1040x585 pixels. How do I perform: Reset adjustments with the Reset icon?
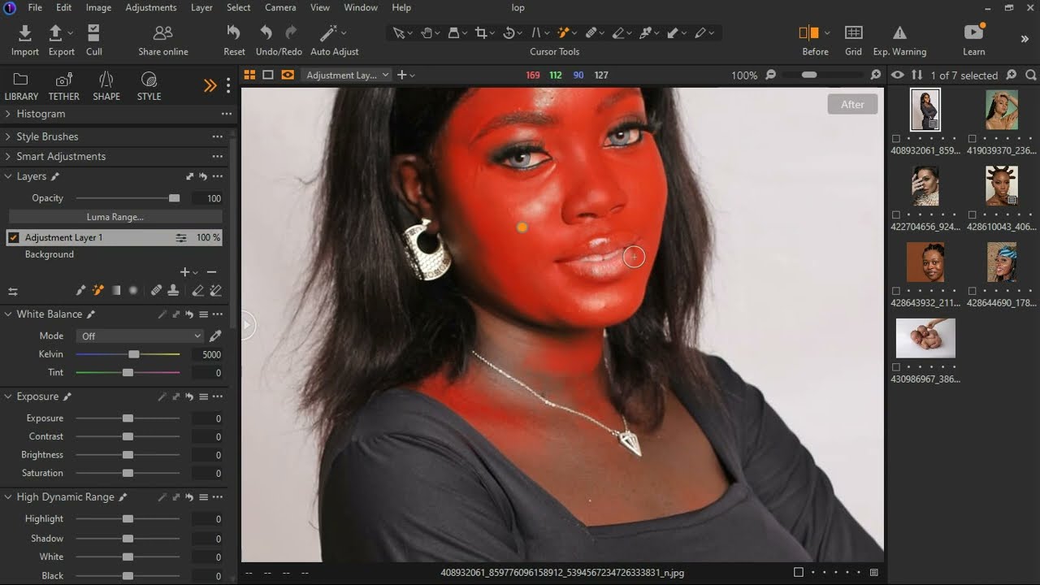234,32
